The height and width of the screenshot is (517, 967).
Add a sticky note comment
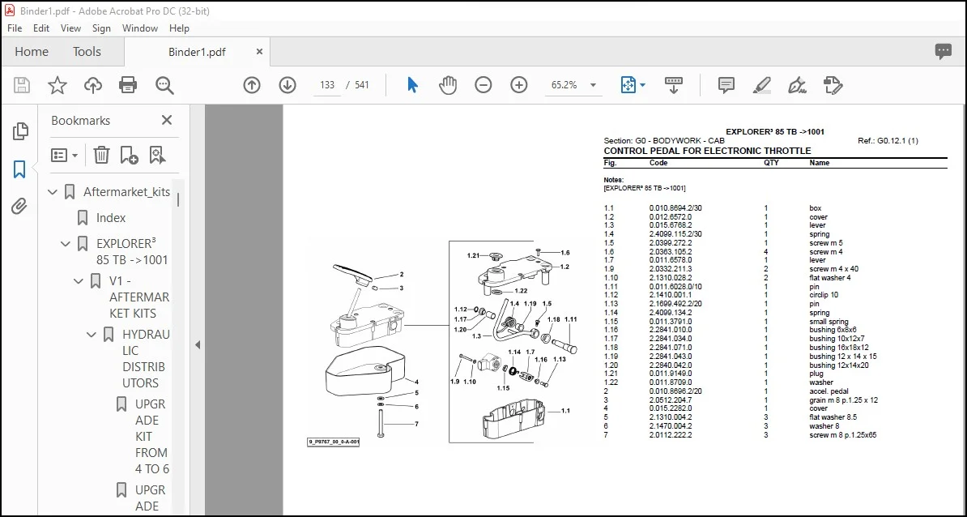(x=726, y=85)
